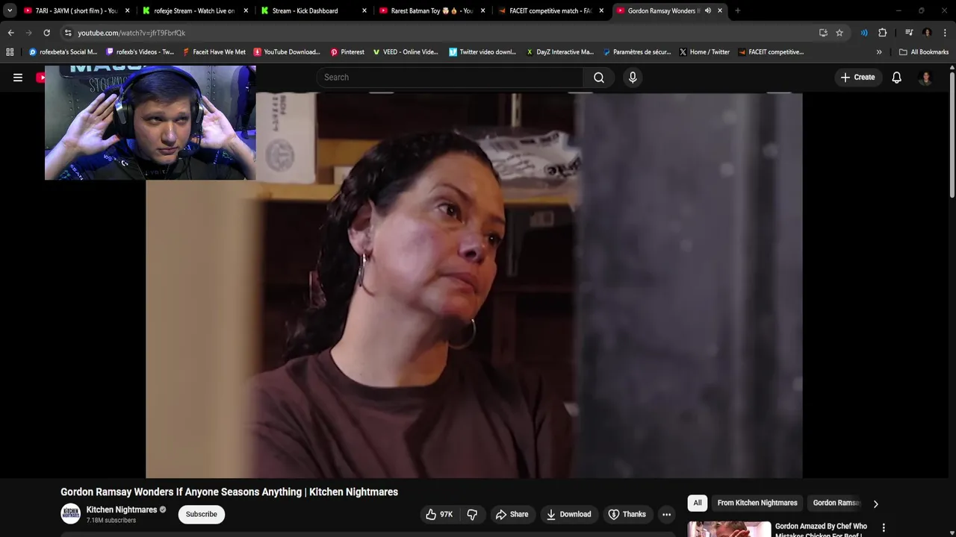The image size is (956, 537).
Task: Open YouTube notifications bell
Action: (x=897, y=78)
